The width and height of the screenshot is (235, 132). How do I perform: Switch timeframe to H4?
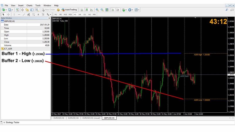tap(80, 14)
